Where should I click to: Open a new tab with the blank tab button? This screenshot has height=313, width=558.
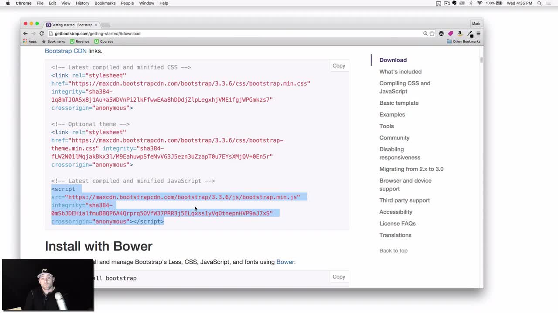[x=105, y=25]
